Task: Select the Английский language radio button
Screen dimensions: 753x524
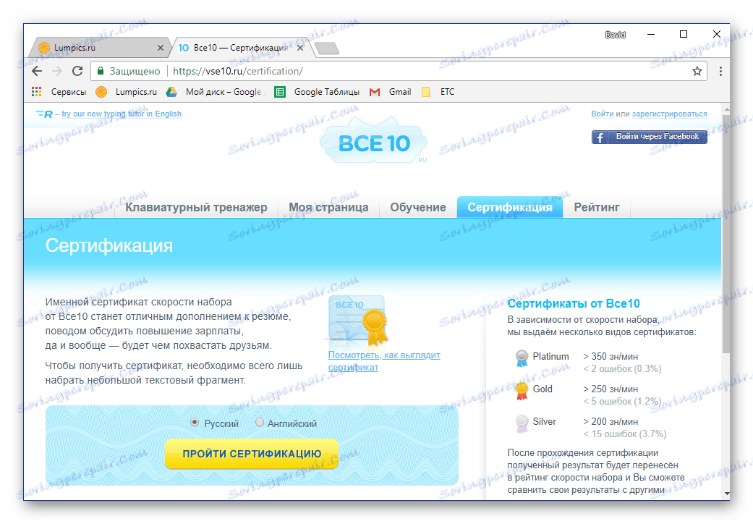Action: pos(260,422)
